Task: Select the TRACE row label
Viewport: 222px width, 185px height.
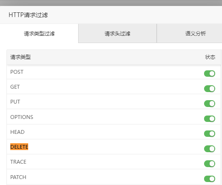Action: click(x=18, y=162)
